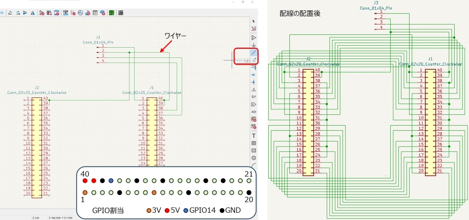Viewport: 469px width, 220px height.
Task: Maximize the schematic editor window
Action: click(x=242, y=2)
